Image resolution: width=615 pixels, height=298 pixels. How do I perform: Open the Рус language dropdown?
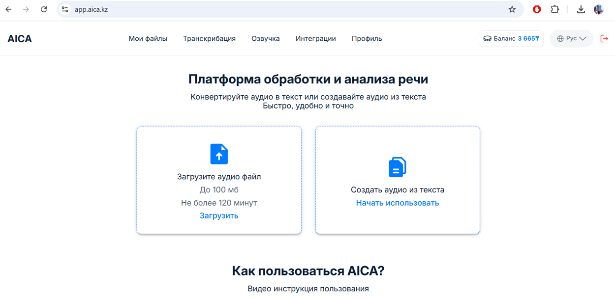(571, 39)
